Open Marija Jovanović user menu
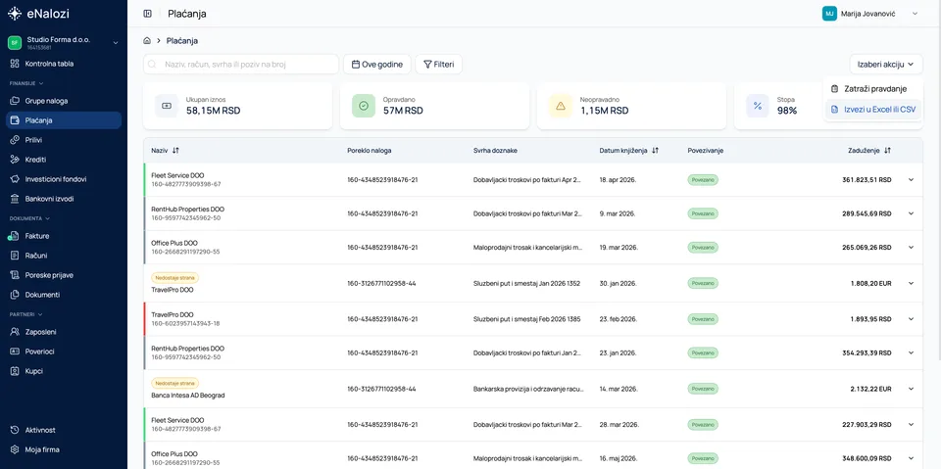The height and width of the screenshot is (469, 941). click(870, 13)
